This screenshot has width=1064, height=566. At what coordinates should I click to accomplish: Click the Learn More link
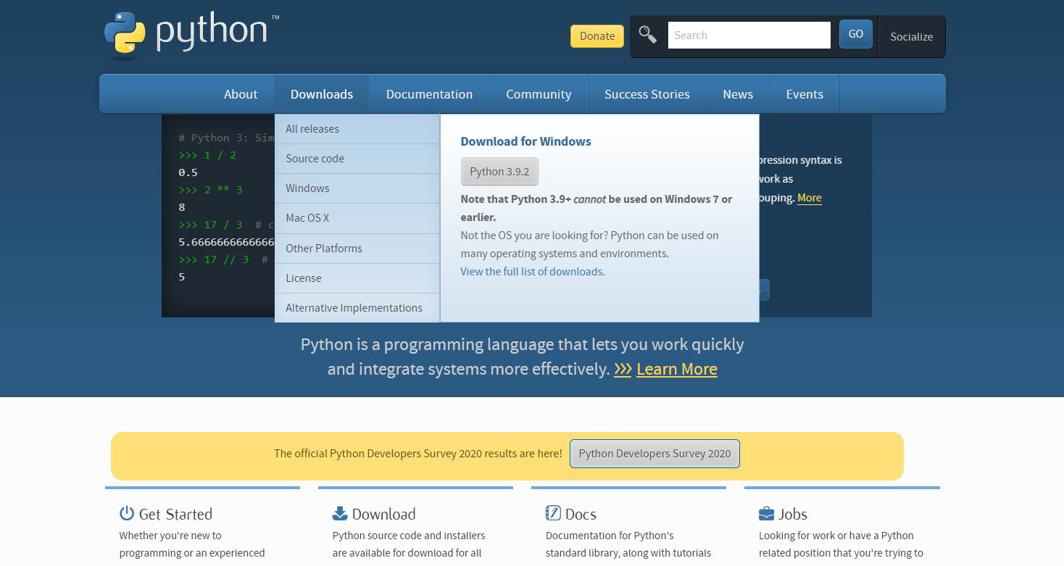(x=677, y=369)
